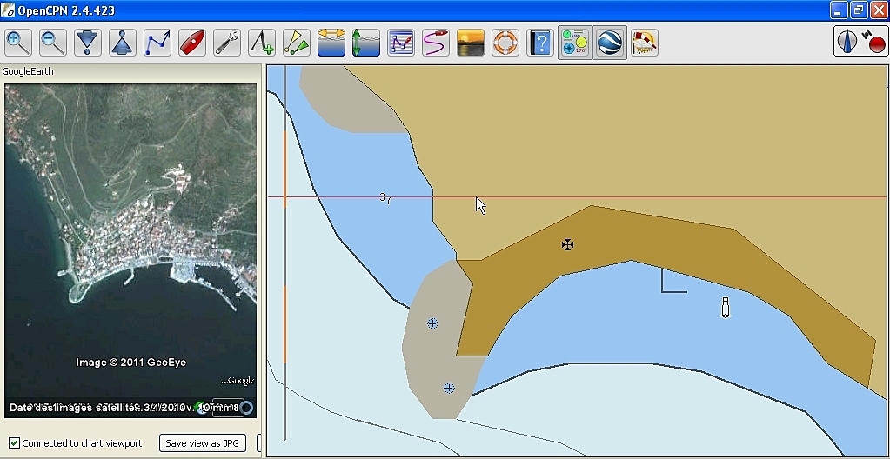Toggle Auto Follow red boat icon
890x459 pixels.
click(192, 43)
